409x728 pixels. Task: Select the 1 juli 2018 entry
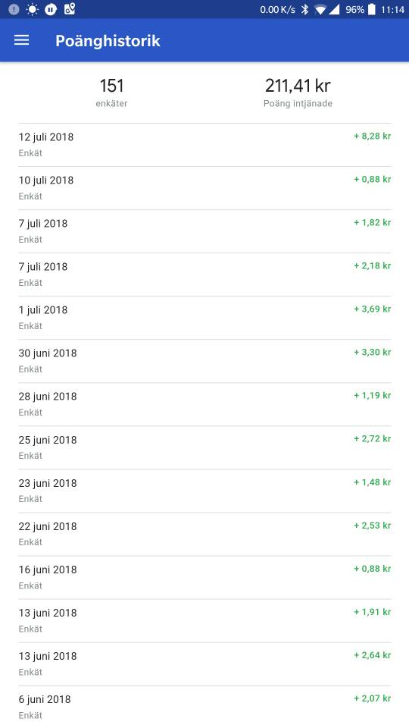[204, 318]
